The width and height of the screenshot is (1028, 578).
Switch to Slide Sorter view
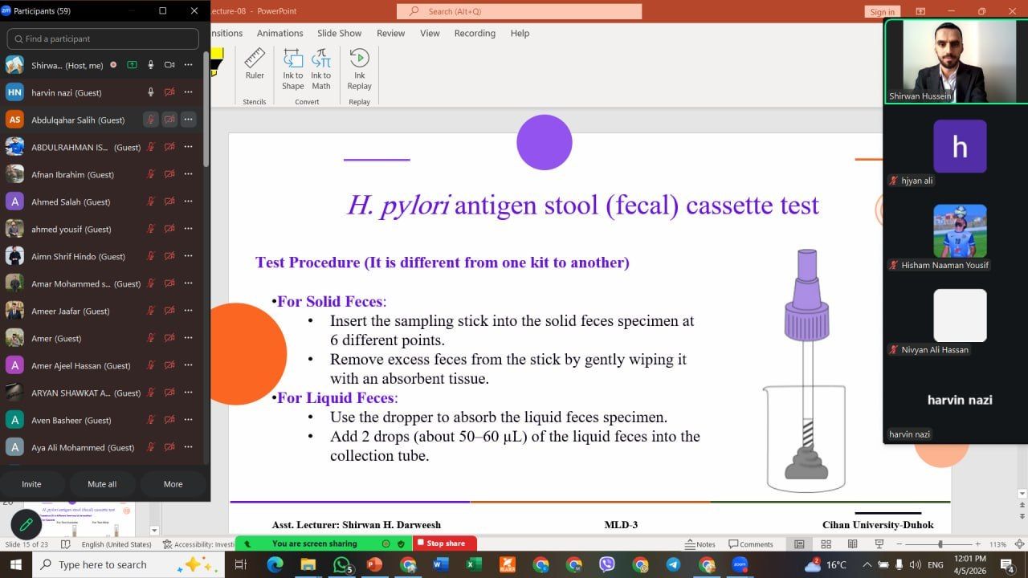pos(826,544)
